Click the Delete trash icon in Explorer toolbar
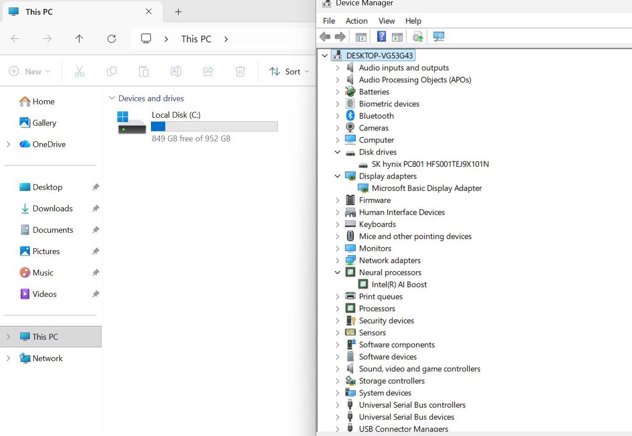Image resolution: width=632 pixels, height=436 pixels. pyautogui.click(x=240, y=71)
